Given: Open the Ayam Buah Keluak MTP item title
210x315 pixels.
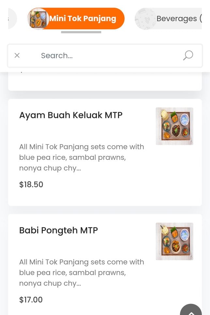Looking at the screenshot, I should tap(71, 115).
